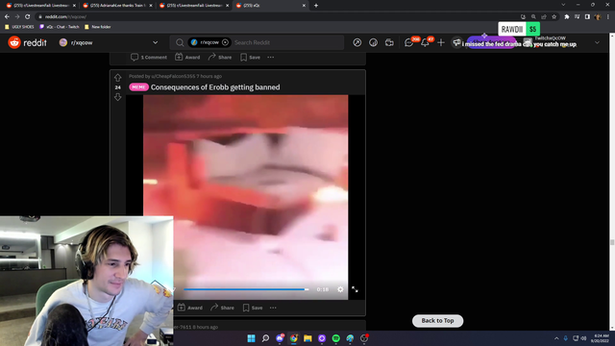615x346 pixels.
Task: Open Chrome from the taskbar
Action: click(x=293, y=338)
